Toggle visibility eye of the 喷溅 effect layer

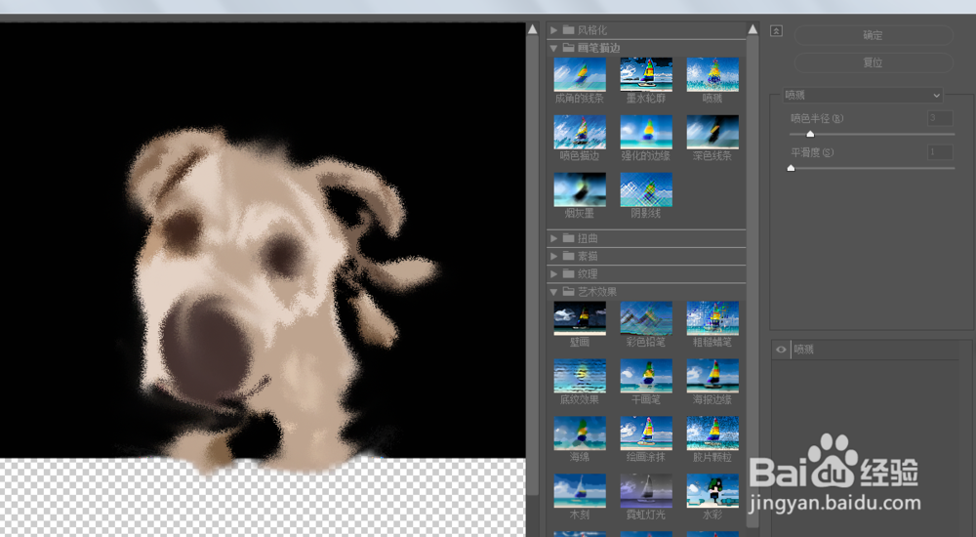[781, 350]
